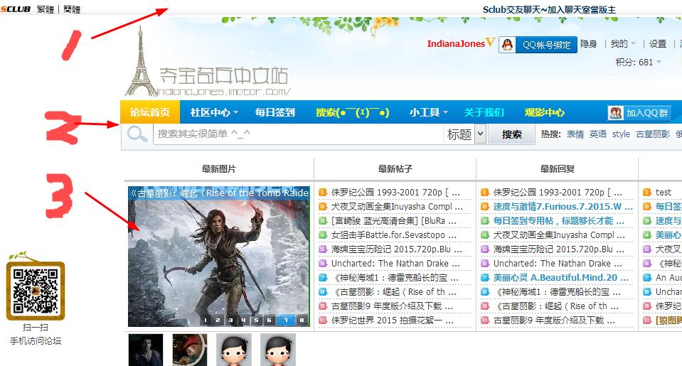Select the 最新回复 tab header
Screen dimensions: 682x366
557,168
